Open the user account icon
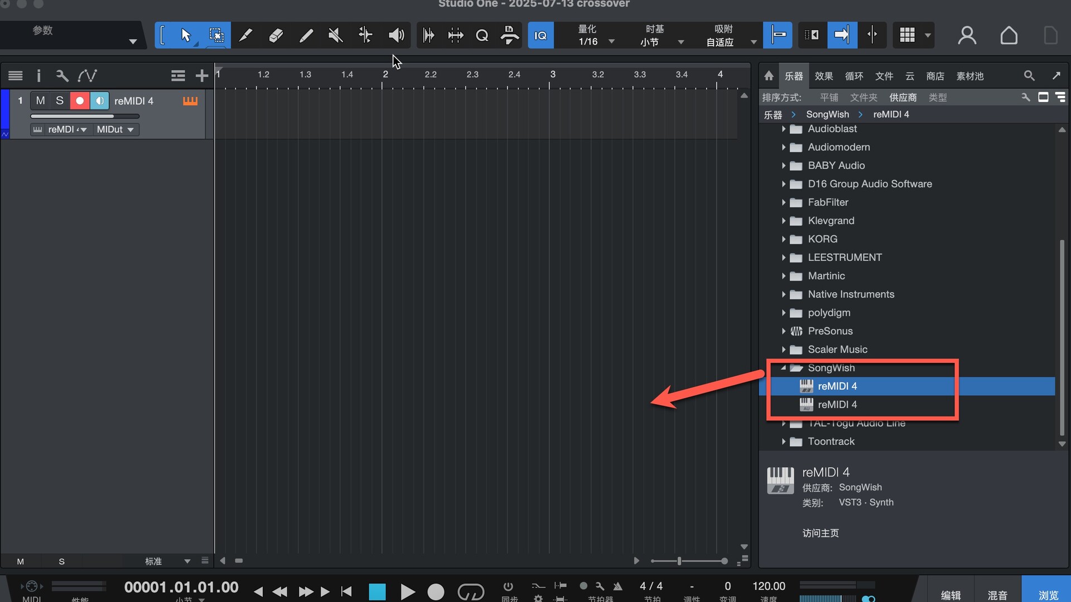The height and width of the screenshot is (602, 1071). point(967,35)
